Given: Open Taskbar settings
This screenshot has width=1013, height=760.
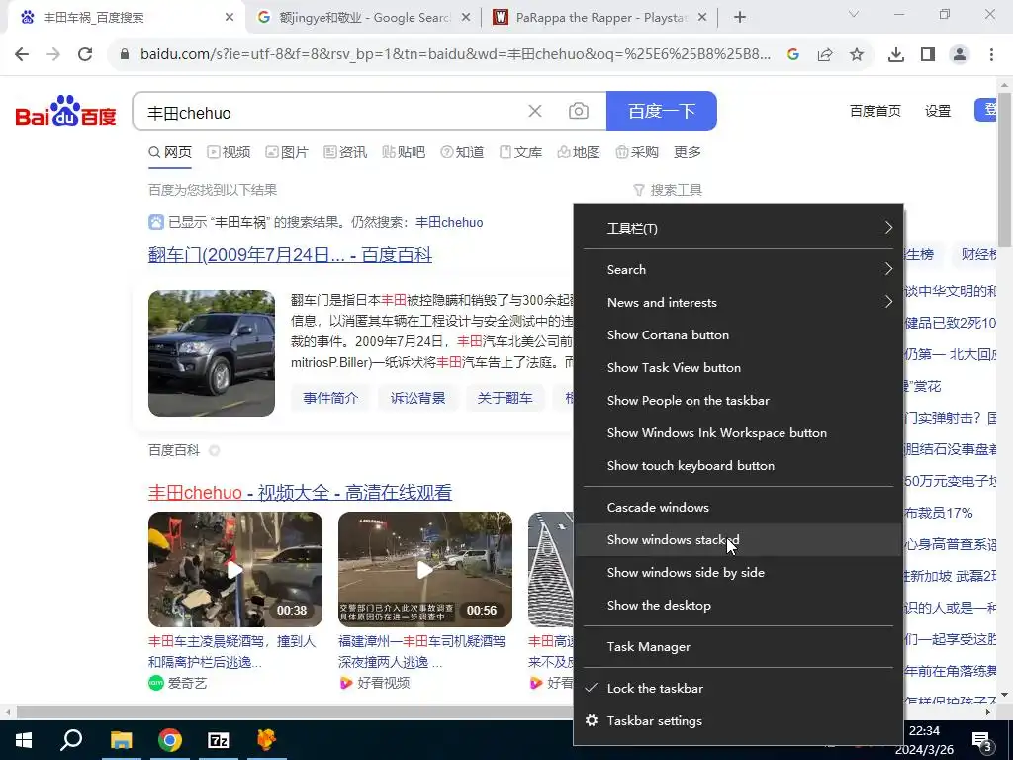Looking at the screenshot, I should point(738,721).
